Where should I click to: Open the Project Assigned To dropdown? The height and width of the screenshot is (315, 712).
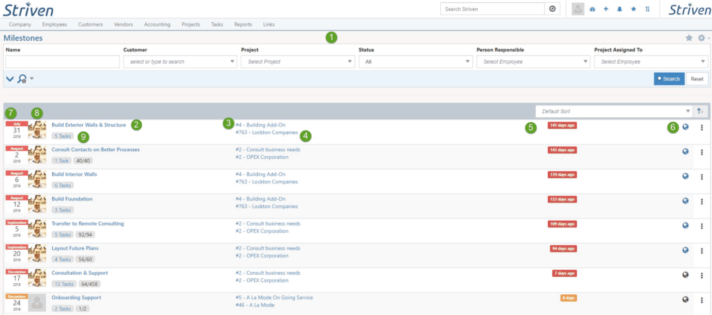pos(651,62)
